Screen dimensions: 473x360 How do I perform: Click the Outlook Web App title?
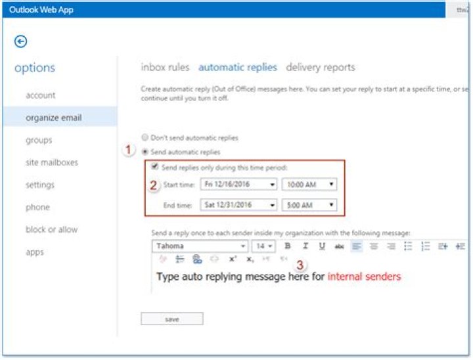41,10
